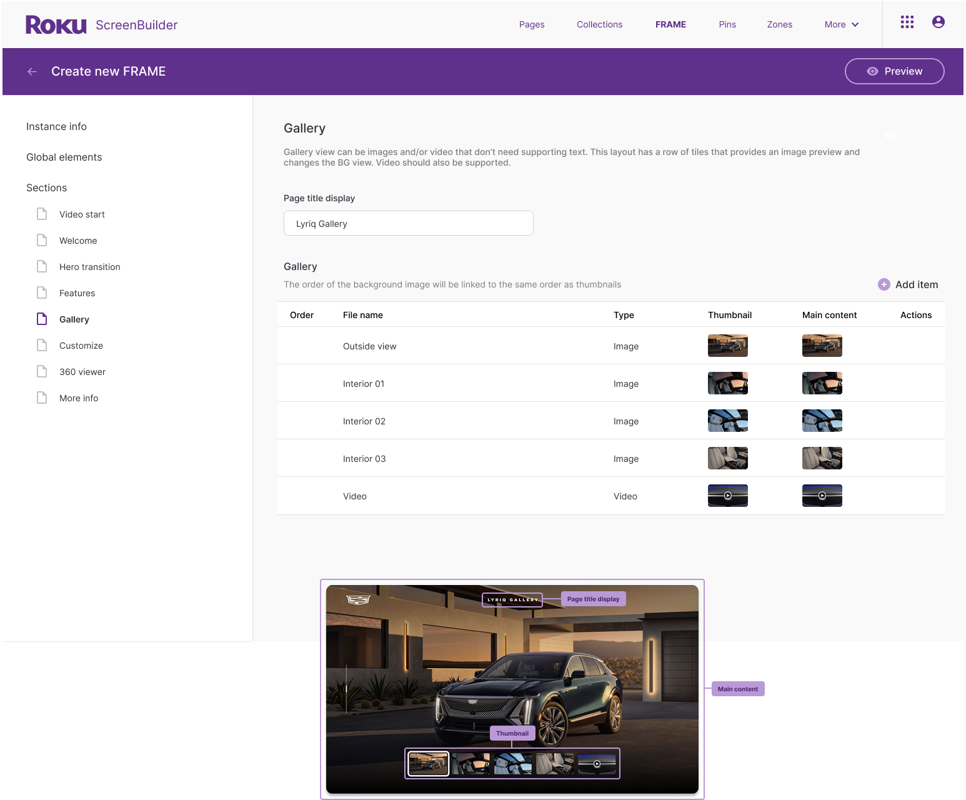Select Hero transition section
966x800 pixels.
89,267
